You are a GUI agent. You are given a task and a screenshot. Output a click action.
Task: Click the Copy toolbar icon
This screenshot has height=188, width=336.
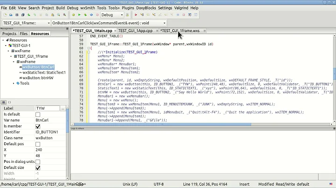tap(47, 15)
